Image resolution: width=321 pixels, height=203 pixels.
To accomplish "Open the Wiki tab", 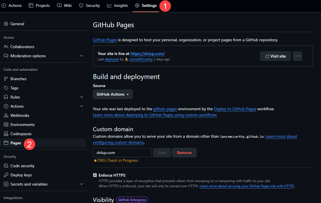I will [64, 5].
